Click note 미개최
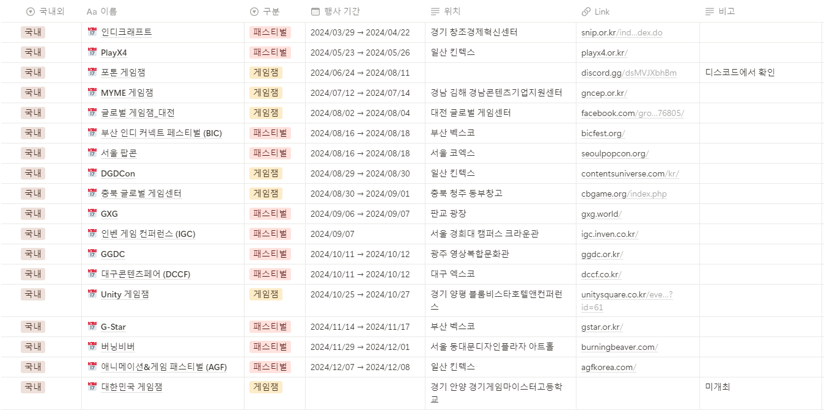The height and width of the screenshot is (411, 824). pos(718,387)
